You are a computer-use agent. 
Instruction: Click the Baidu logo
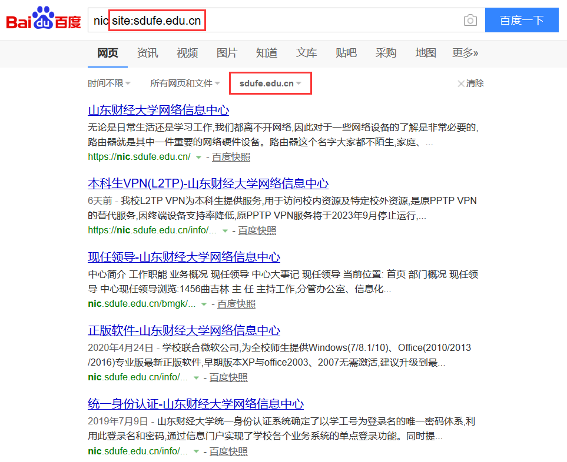44,21
